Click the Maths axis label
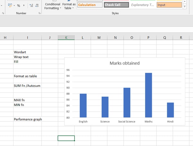 (149, 122)
